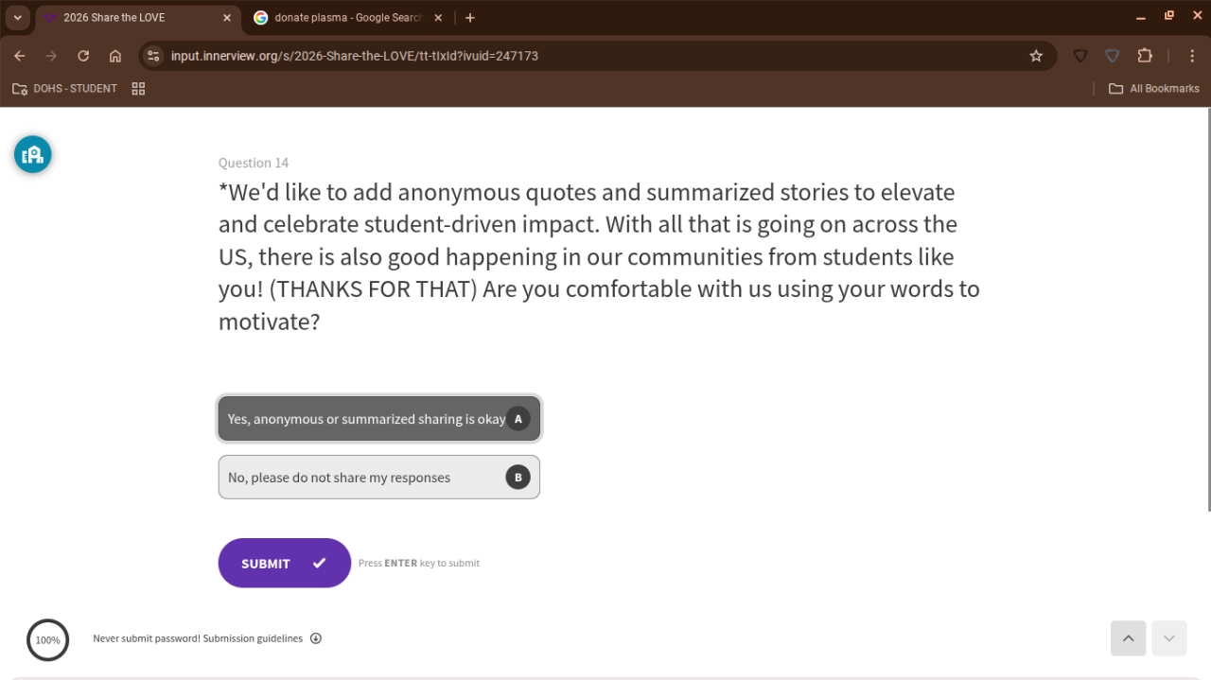Go to the browser home page
Viewport: 1211px width, 680px height.
(115, 56)
